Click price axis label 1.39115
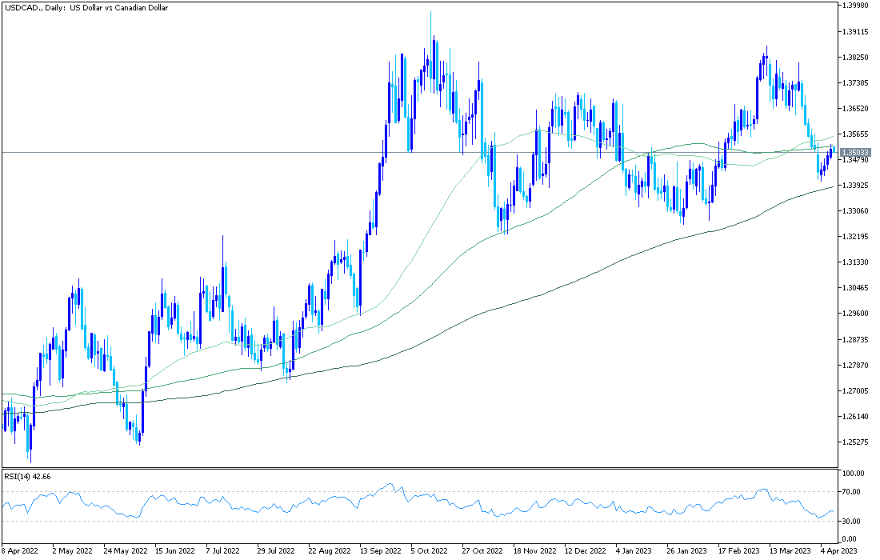 tap(856, 31)
